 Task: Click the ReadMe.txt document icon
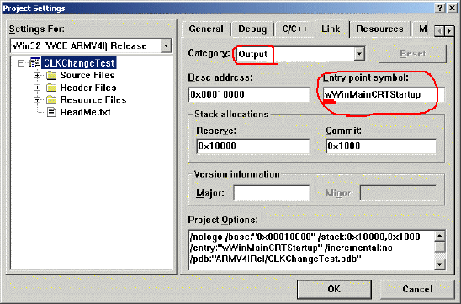pos(51,112)
